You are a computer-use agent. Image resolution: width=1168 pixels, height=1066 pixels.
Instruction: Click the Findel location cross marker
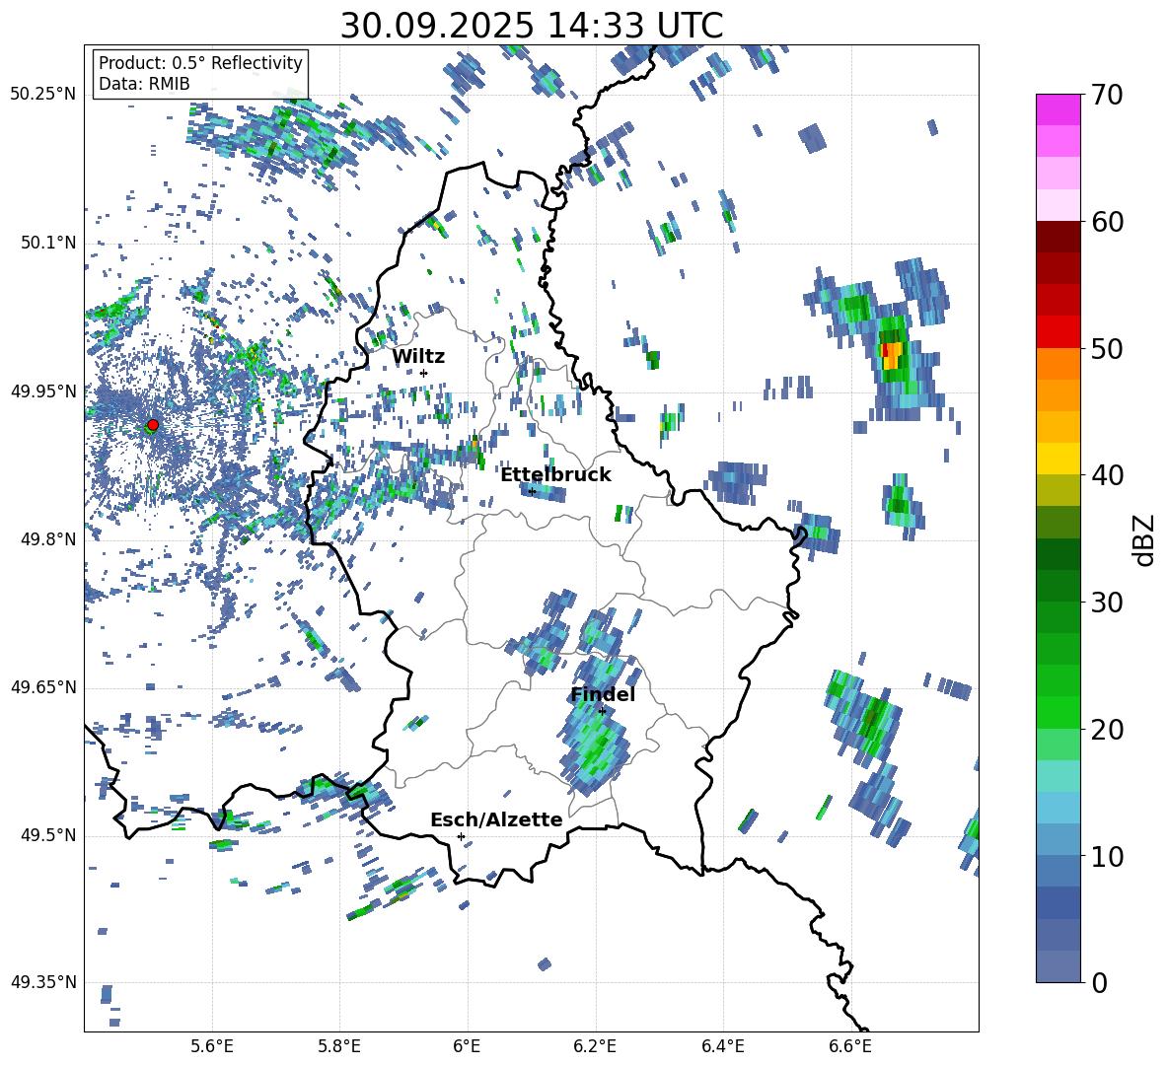602,711
